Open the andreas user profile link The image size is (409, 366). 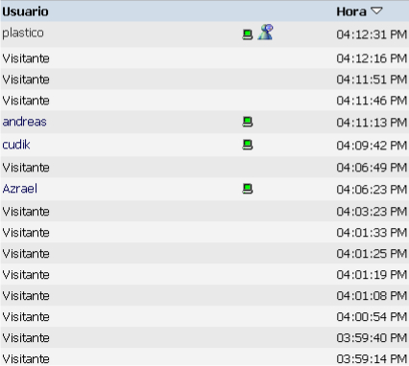click(x=24, y=122)
